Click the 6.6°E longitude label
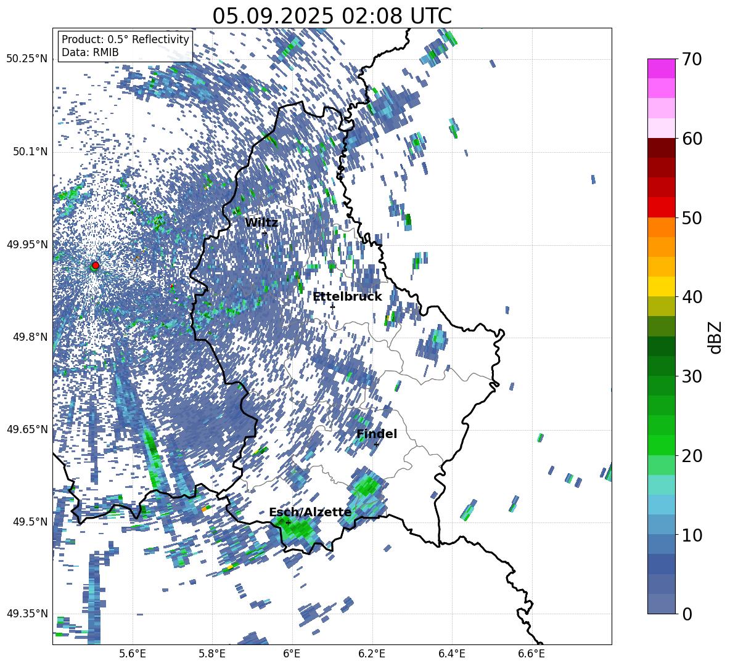 pyautogui.click(x=531, y=654)
